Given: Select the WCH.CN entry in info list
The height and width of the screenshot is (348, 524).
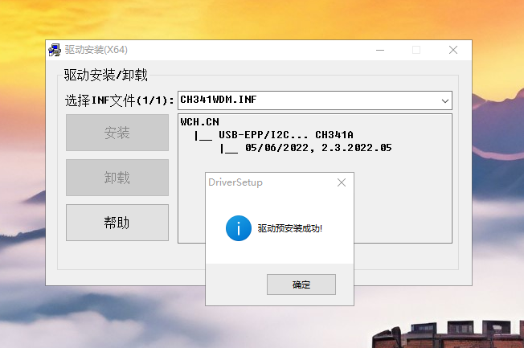Looking at the screenshot, I should tap(200, 122).
